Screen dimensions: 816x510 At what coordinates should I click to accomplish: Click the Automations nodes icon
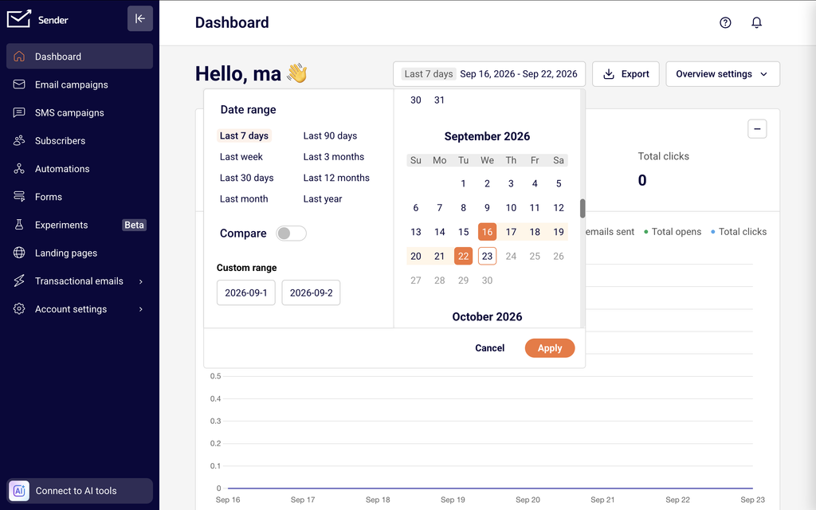click(x=19, y=169)
